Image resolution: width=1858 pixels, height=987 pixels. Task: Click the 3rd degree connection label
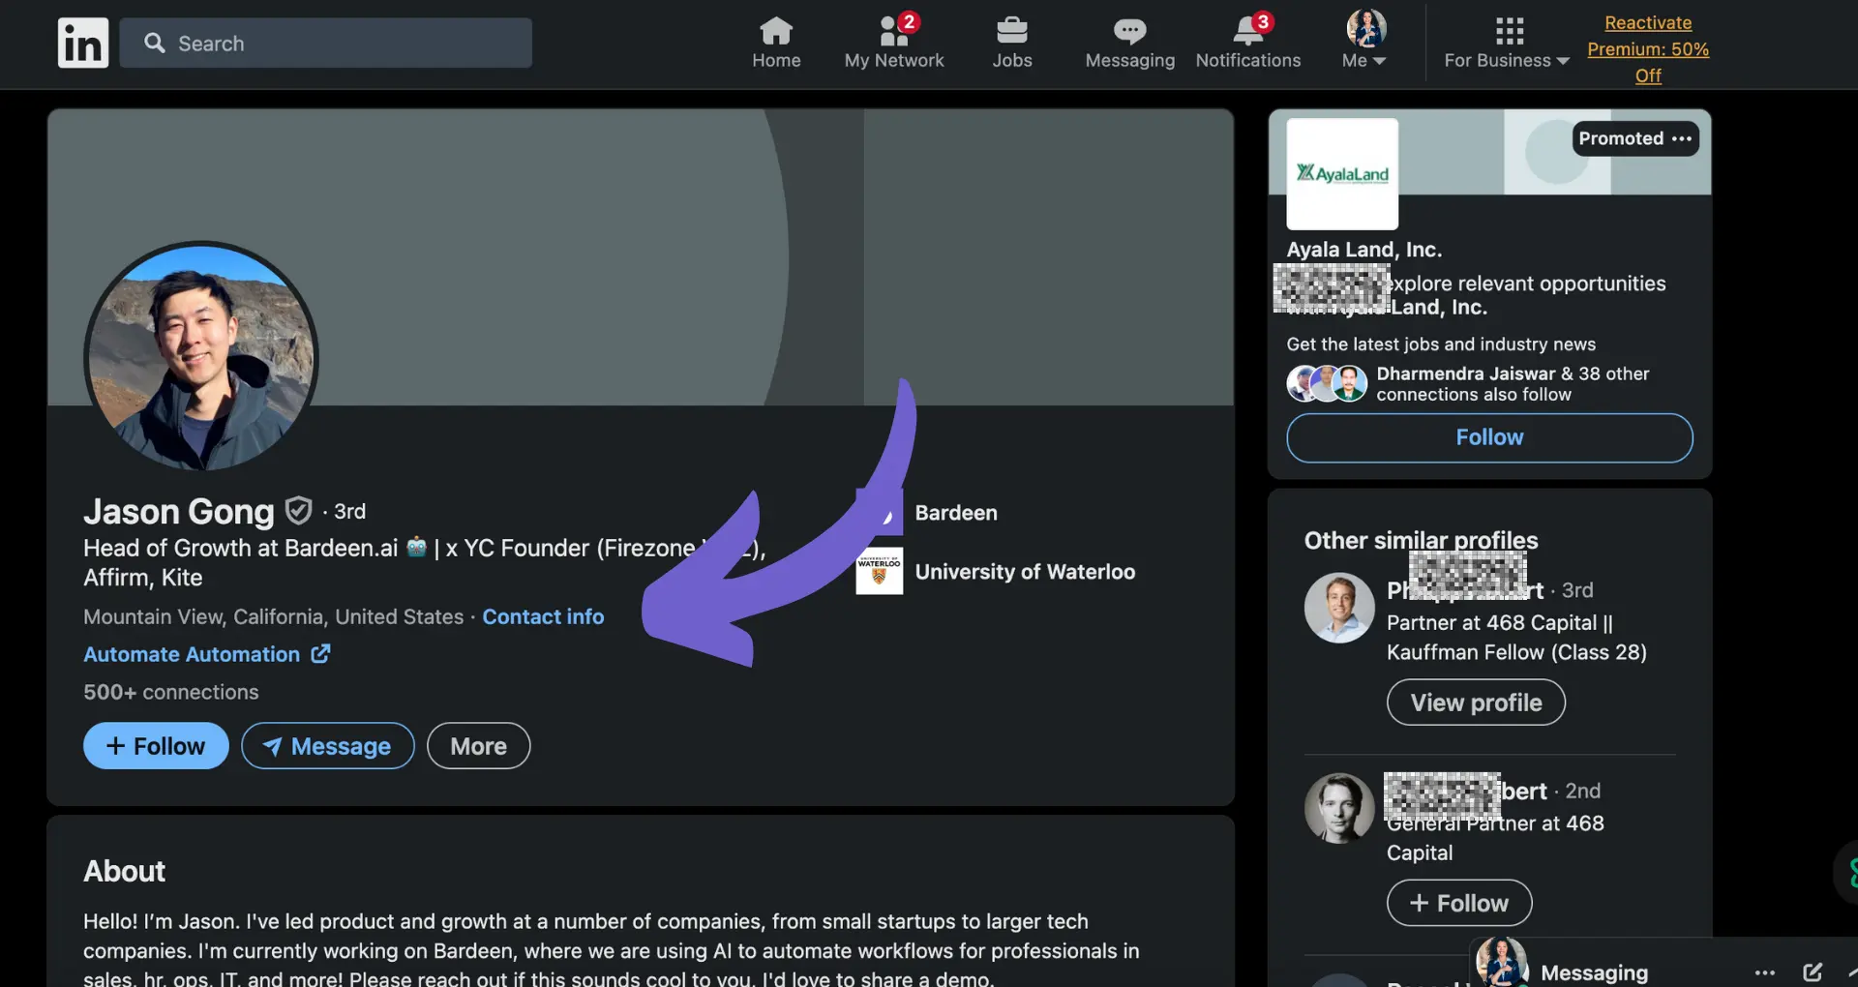(x=349, y=511)
